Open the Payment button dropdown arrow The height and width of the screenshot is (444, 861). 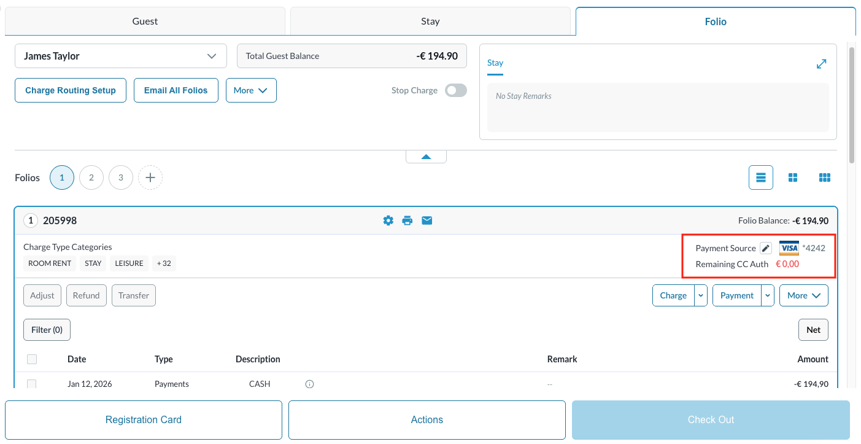(768, 295)
